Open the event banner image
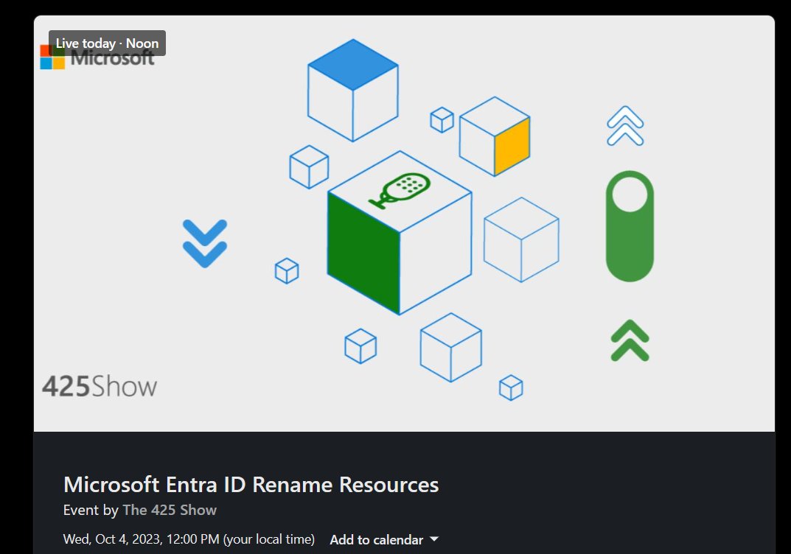Screen dimensions: 791x554 (x=404, y=223)
